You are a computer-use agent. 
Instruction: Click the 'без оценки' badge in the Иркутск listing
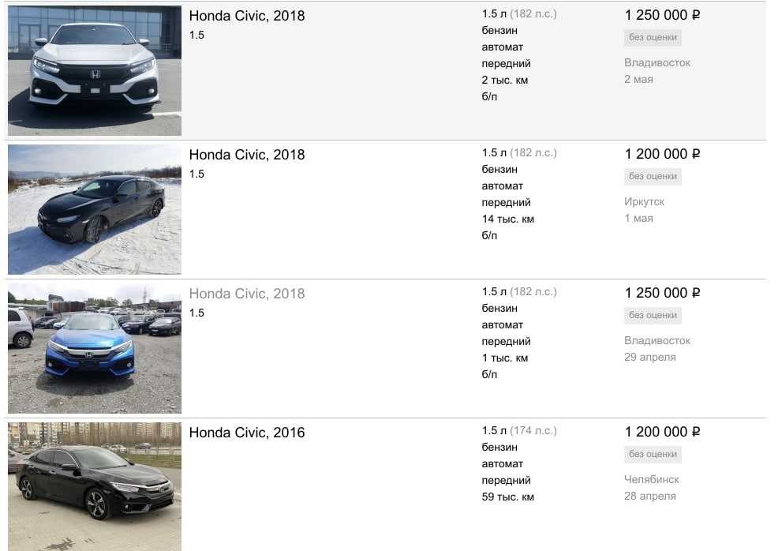pyautogui.click(x=653, y=177)
